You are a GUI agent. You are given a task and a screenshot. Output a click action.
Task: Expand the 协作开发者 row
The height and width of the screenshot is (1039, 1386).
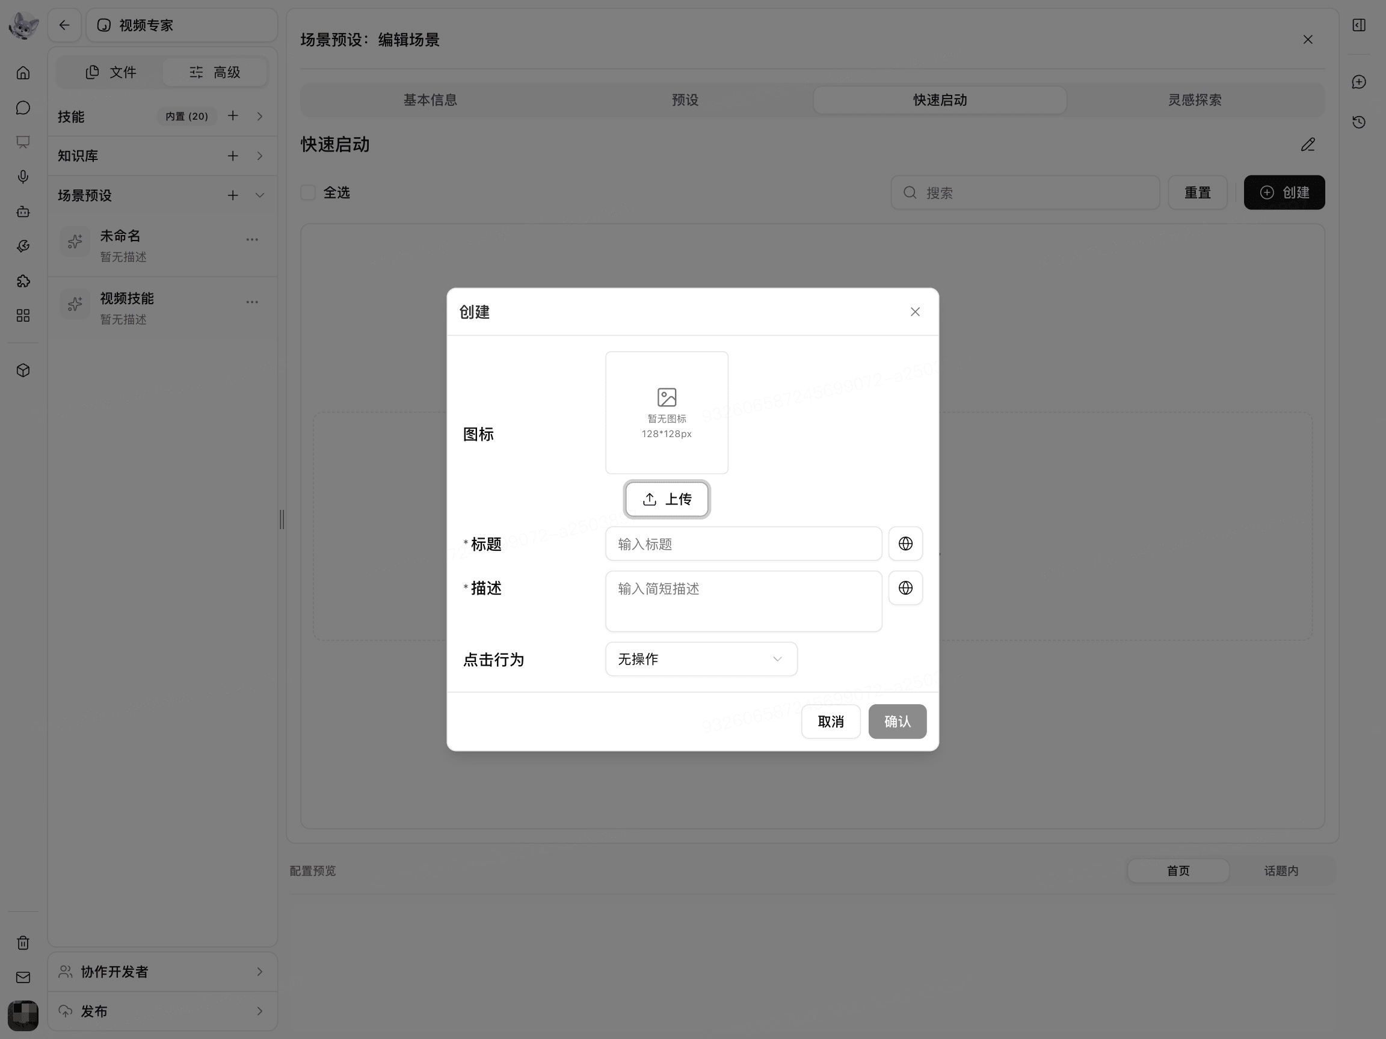162,972
